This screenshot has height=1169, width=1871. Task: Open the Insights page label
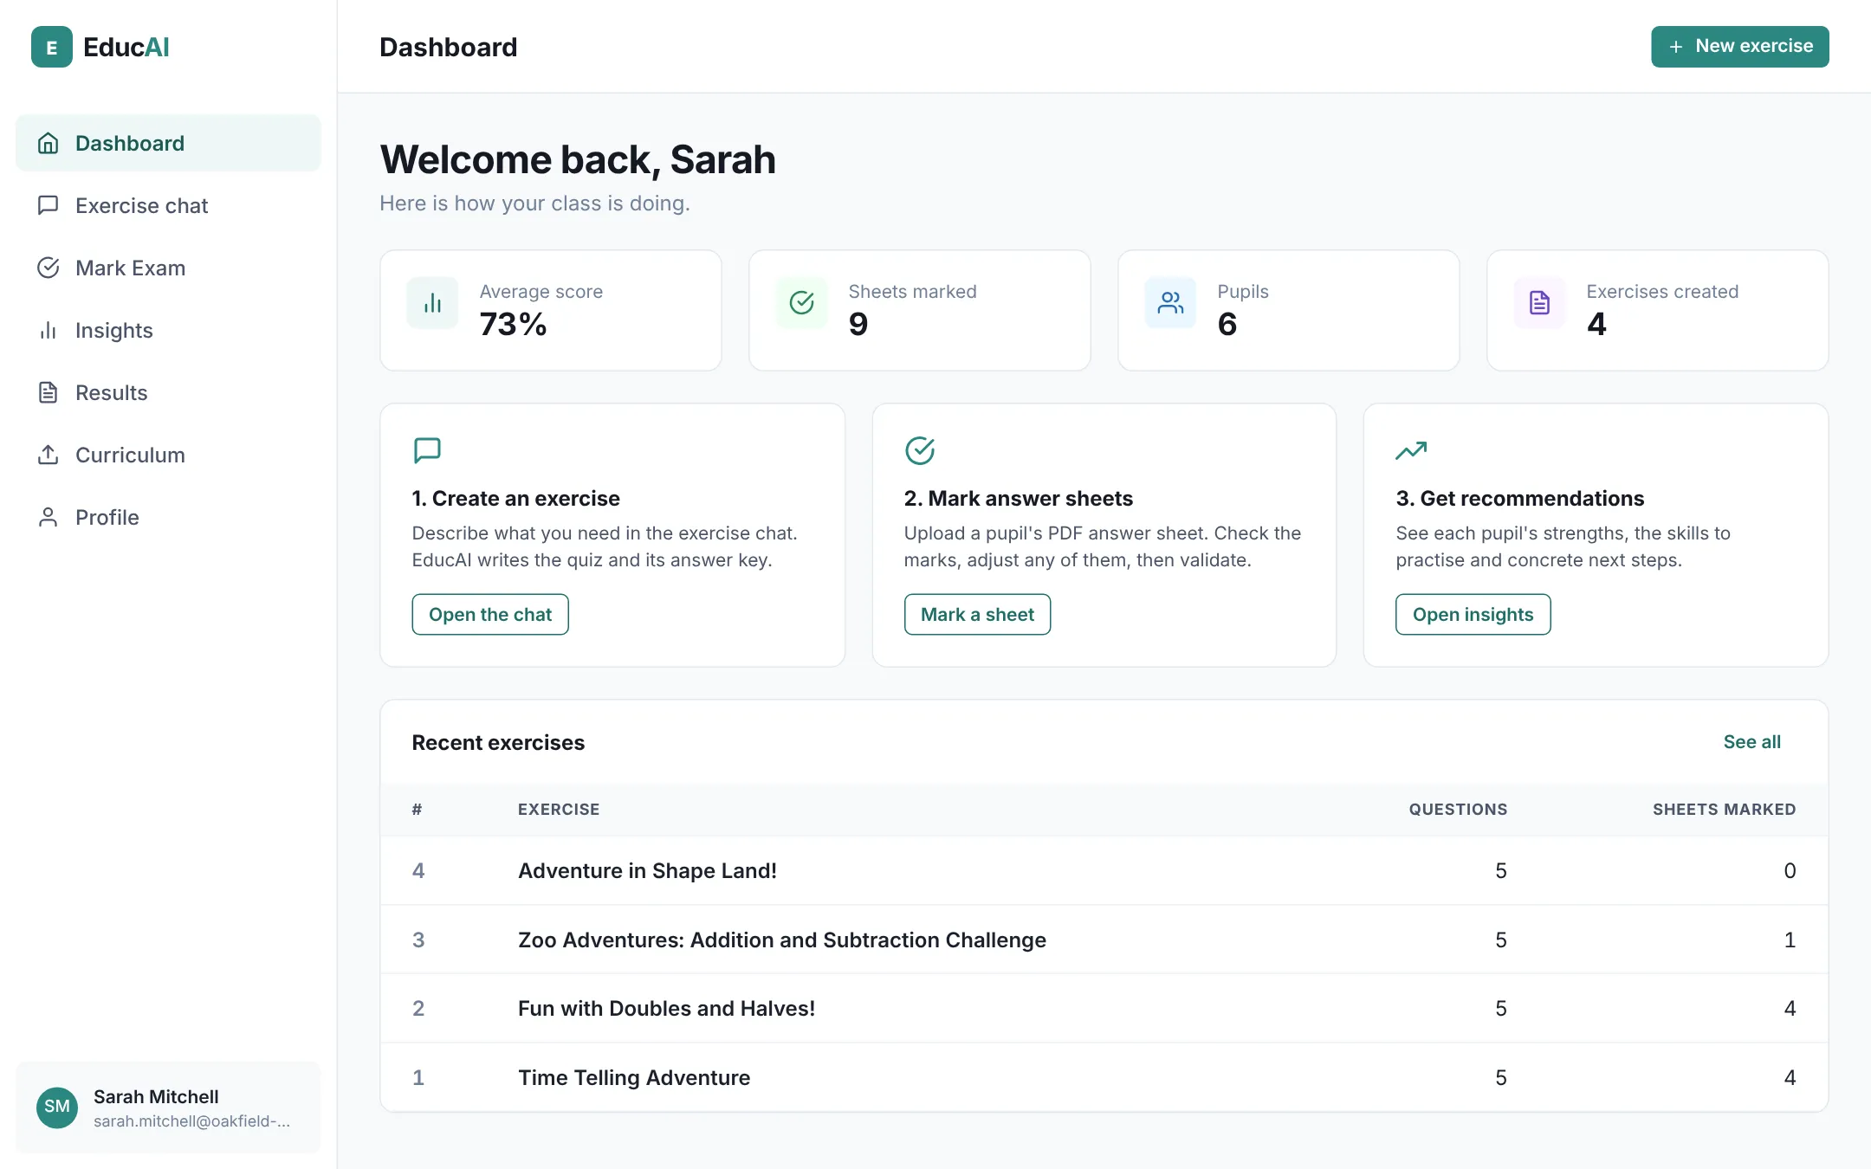click(113, 330)
